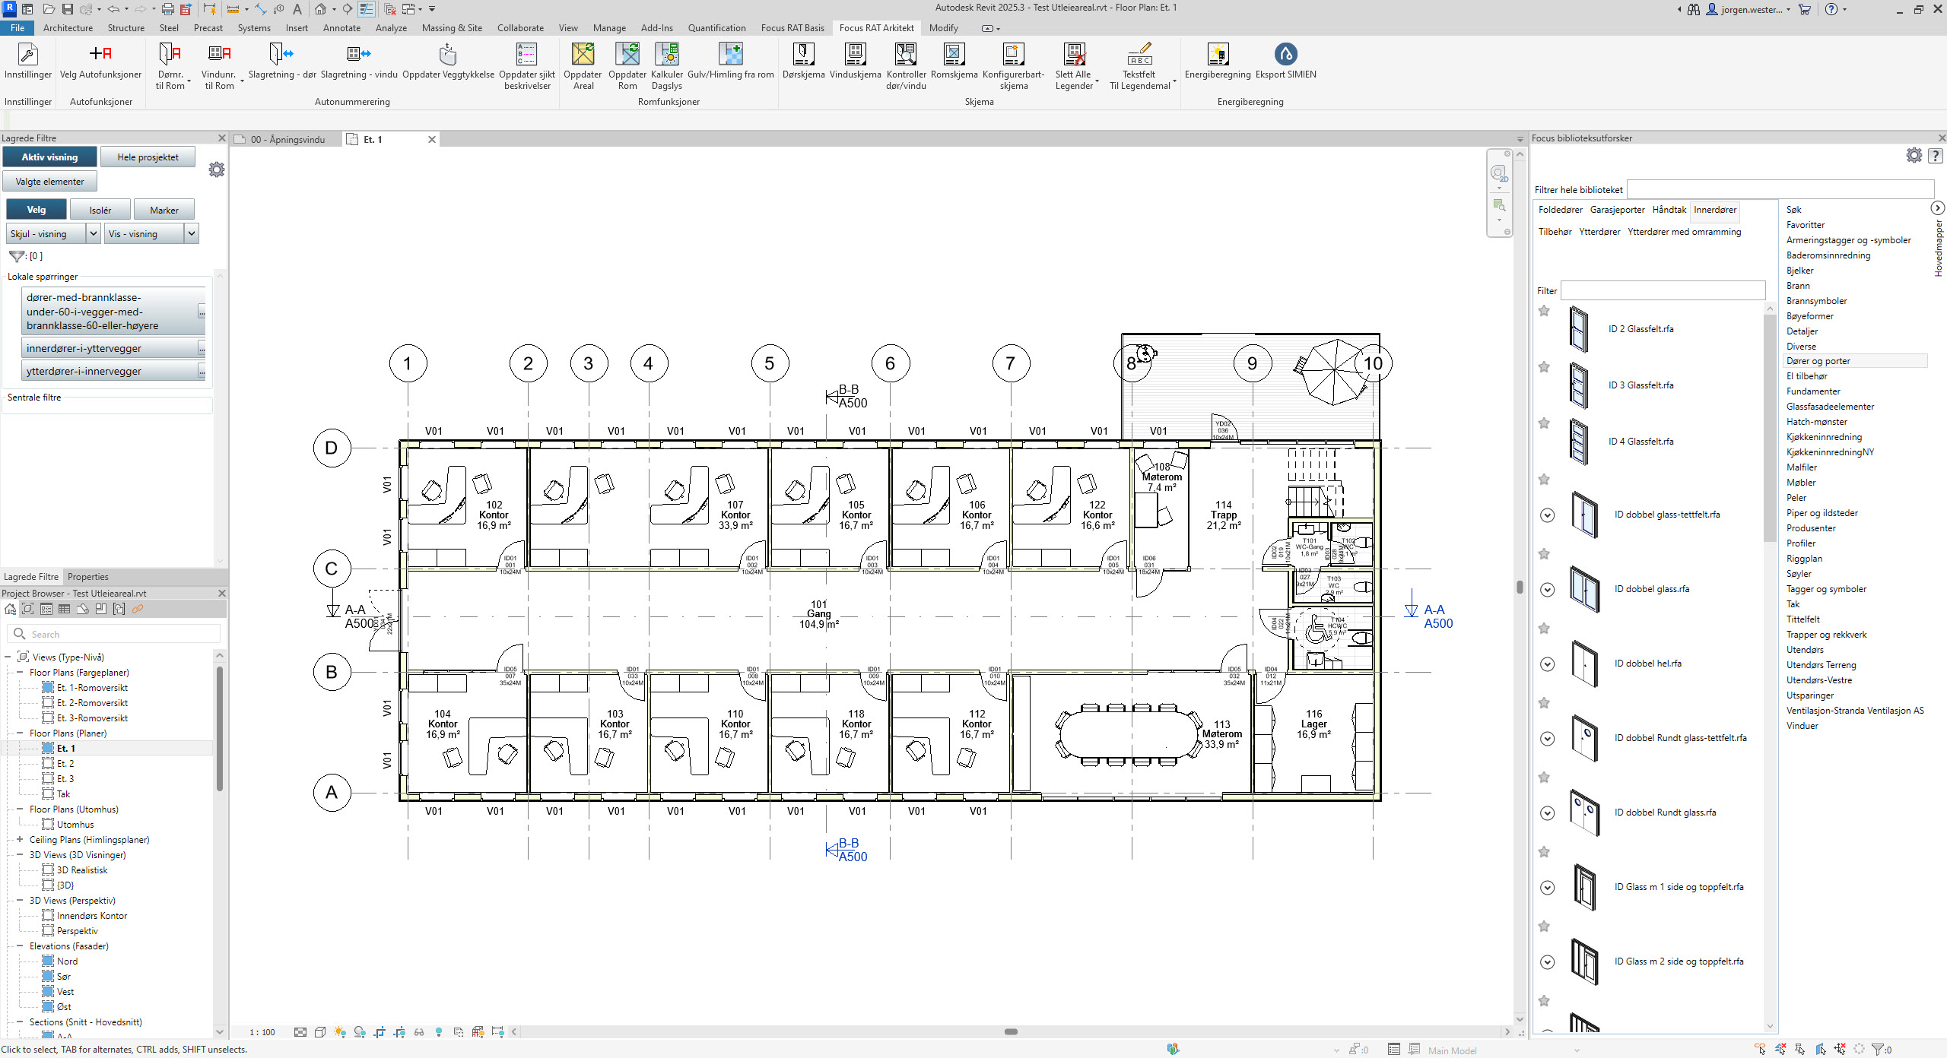Click Project Browser search field
Screen dimensions: 1947x1058
(114, 634)
